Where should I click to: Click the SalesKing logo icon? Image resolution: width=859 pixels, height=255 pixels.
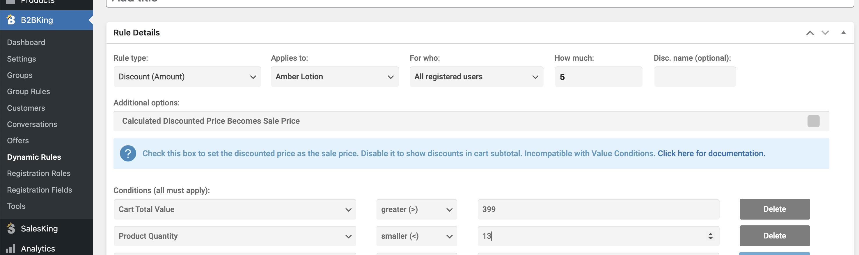[x=11, y=228]
